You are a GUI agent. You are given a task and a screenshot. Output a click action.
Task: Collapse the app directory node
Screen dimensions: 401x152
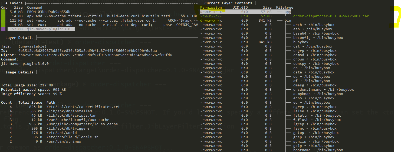tap(288, 12)
